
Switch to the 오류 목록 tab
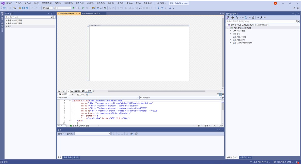[67, 157]
